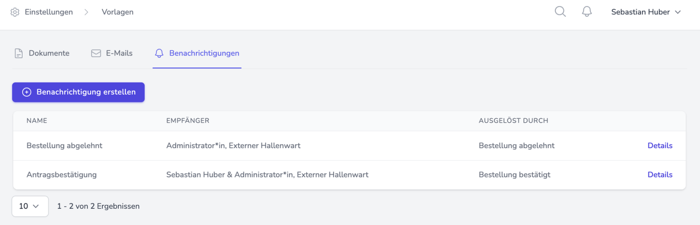Go to Einstellungen breadcrumb
The width and height of the screenshot is (700, 225).
click(x=48, y=12)
